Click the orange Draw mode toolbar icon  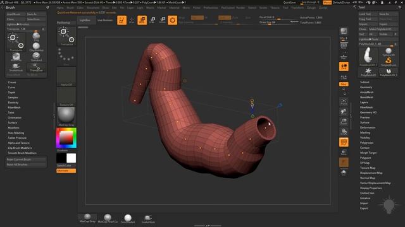tap(142, 20)
